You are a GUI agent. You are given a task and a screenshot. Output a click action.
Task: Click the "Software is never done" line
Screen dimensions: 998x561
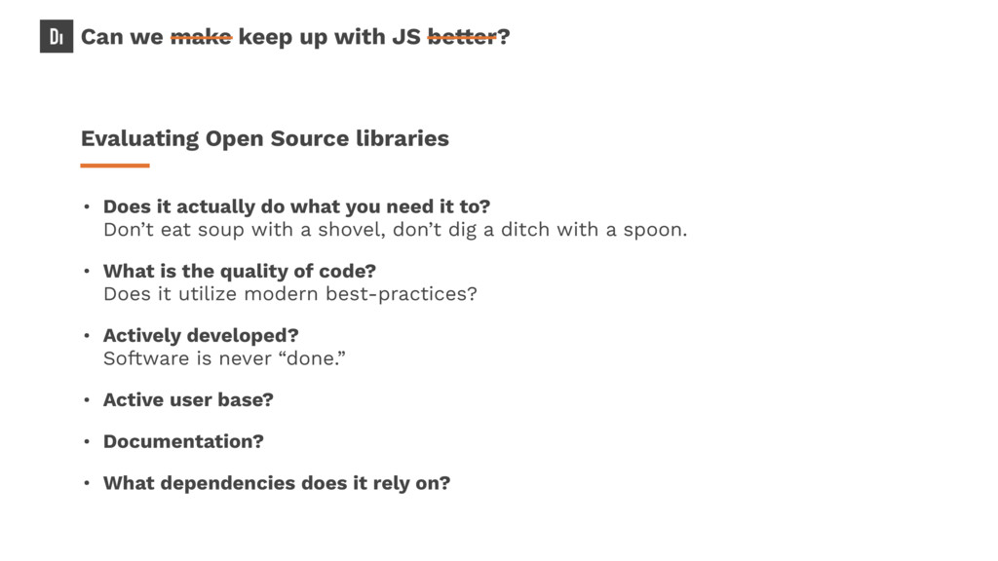(224, 358)
